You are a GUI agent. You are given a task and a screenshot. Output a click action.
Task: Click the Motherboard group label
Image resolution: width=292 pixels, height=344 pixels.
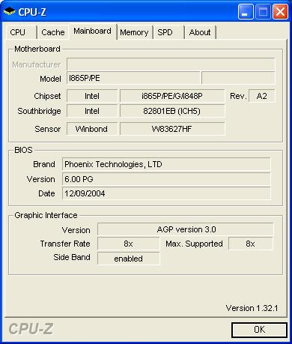[37, 49]
